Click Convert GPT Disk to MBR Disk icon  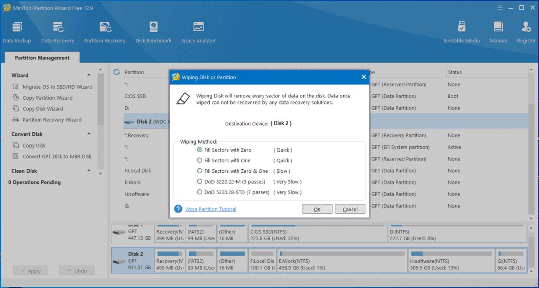(16, 156)
